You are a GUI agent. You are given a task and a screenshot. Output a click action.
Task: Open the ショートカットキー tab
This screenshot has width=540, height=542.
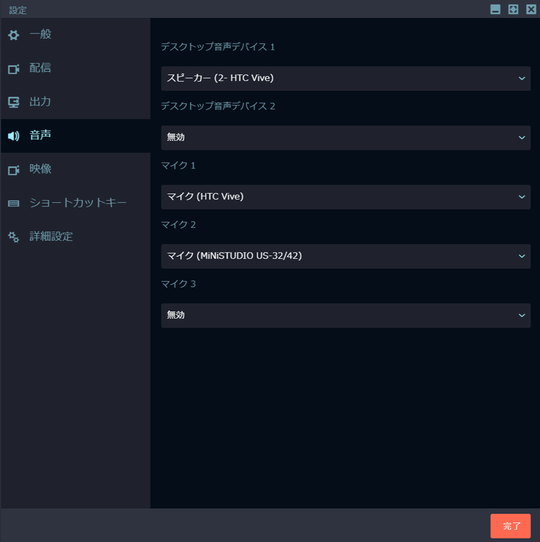pyautogui.click(x=75, y=203)
